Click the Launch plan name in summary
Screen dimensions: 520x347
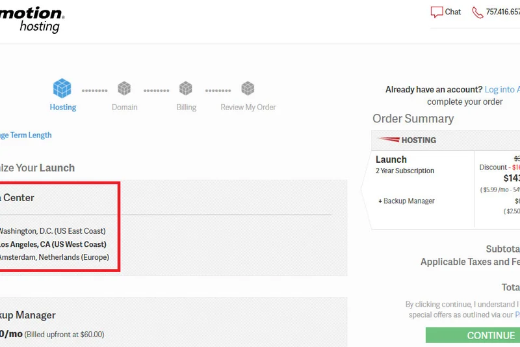[x=391, y=160]
